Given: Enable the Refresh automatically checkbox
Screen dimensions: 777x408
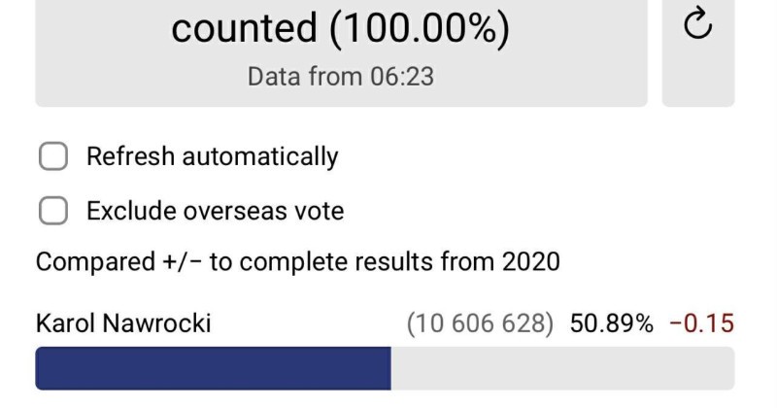Looking at the screenshot, I should (52, 156).
